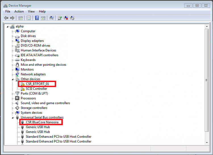The height and width of the screenshot is (155, 213).
Task: Click the Uninstall device red-X icon
Action: tap(66, 18)
